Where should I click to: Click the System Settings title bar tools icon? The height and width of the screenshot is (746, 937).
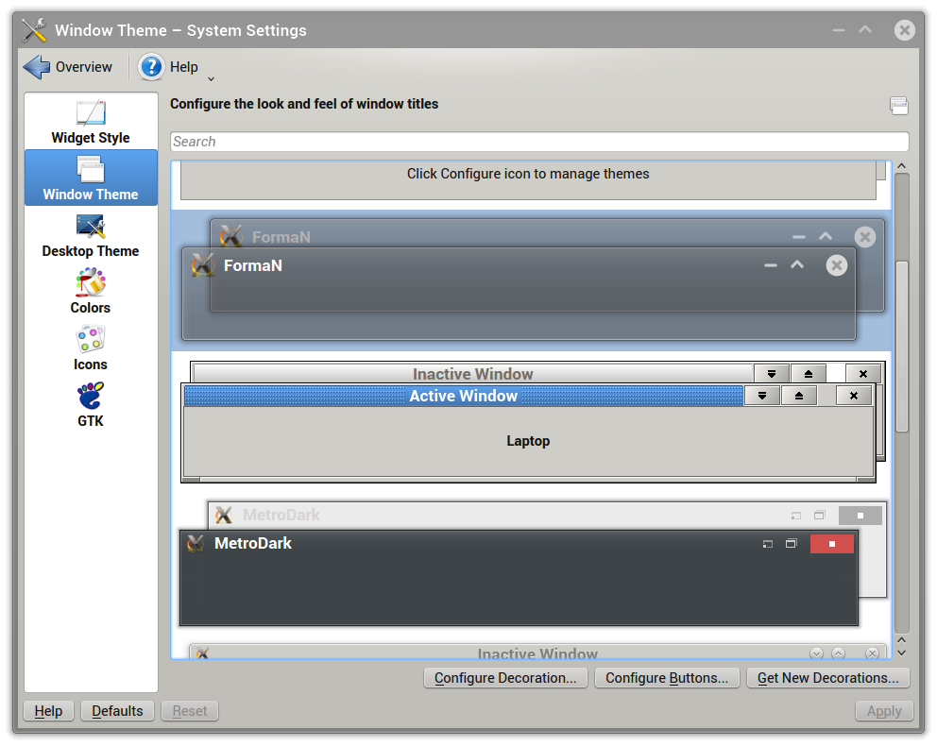(x=34, y=30)
